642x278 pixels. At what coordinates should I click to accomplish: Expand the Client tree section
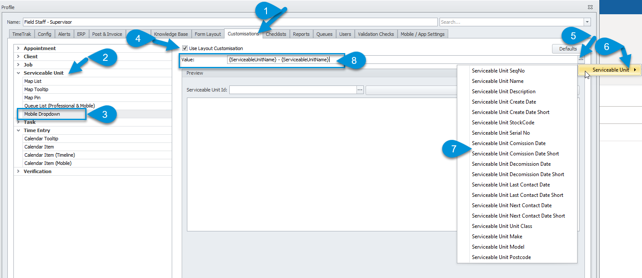click(x=17, y=56)
